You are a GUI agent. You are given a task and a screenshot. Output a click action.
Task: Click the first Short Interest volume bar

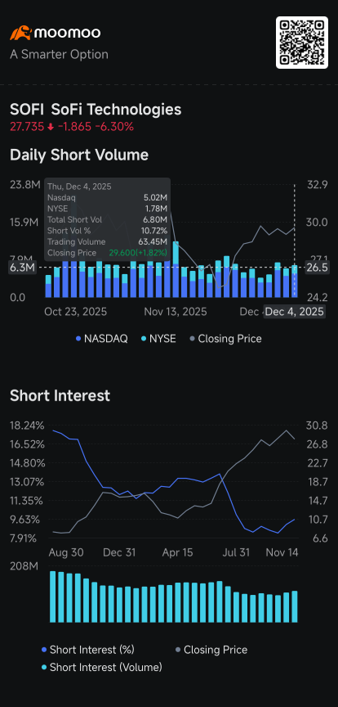(x=52, y=597)
